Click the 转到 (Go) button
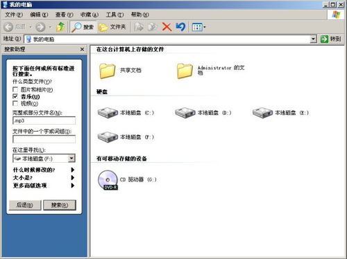 (x=330, y=39)
